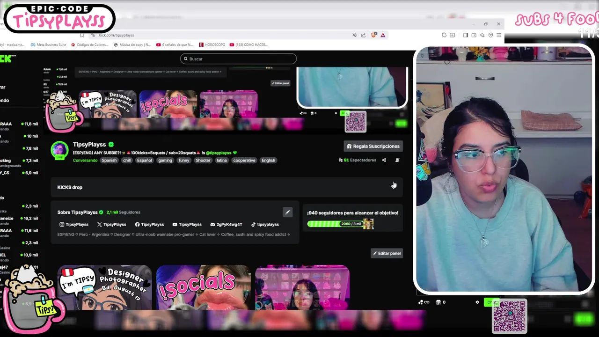Click sidebar channel showing 6,9 mil viewers
This screenshot has height=337, width=599.
coord(20,173)
